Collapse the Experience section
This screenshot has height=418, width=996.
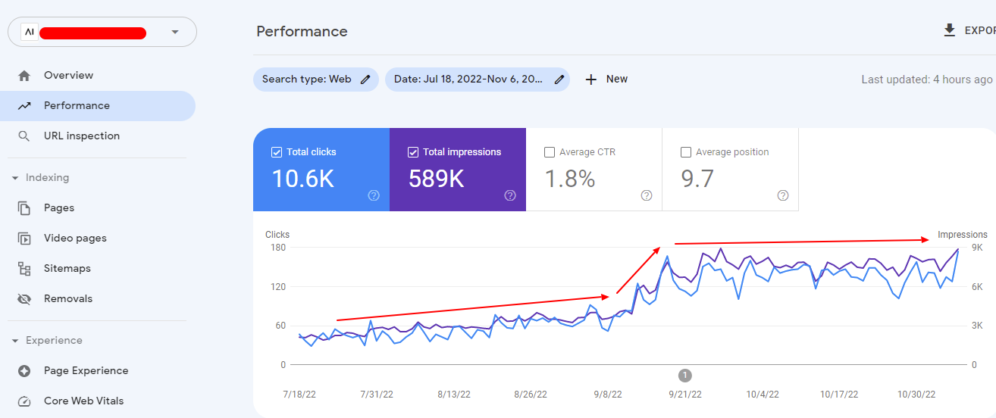click(x=15, y=341)
